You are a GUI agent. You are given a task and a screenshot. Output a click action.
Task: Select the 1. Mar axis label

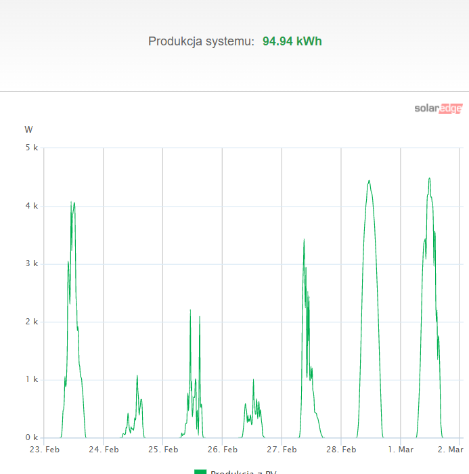pos(401,449)
